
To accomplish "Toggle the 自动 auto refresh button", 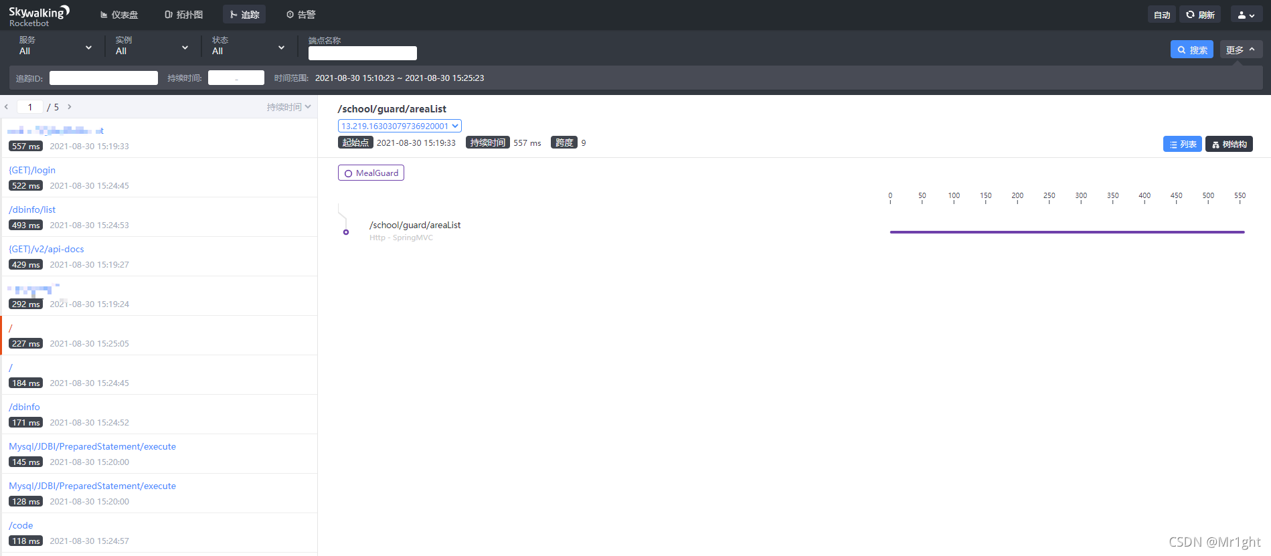I will pos(1162,15).
